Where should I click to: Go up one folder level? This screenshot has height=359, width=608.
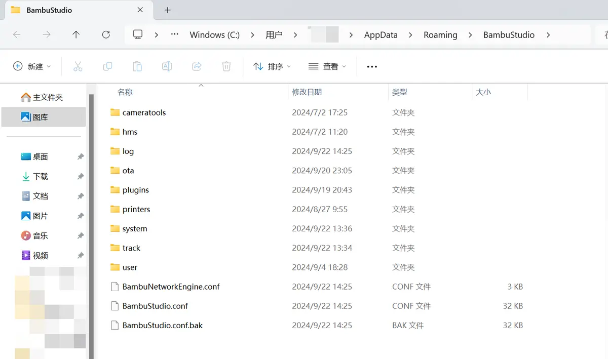point(76,34)
